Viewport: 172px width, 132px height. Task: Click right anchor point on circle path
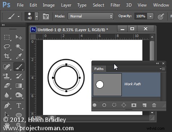click(x=79, y=78)
